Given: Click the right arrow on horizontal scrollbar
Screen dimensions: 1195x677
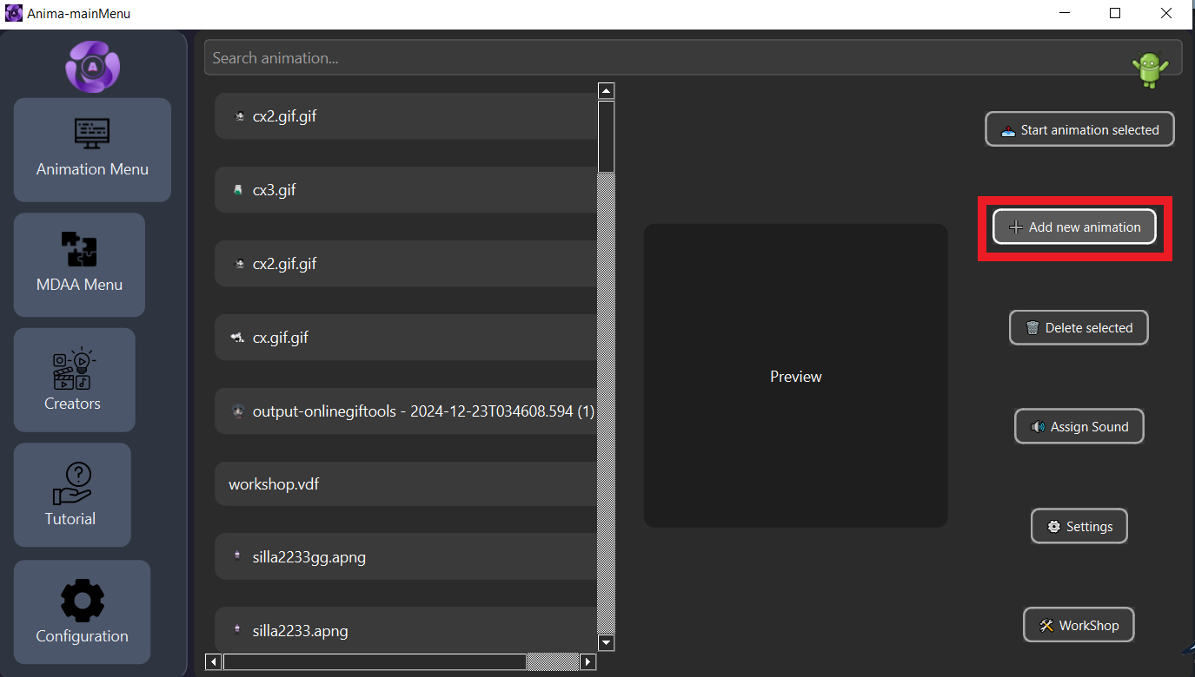Looking at the screenshot, I should [x=588, y=661].
